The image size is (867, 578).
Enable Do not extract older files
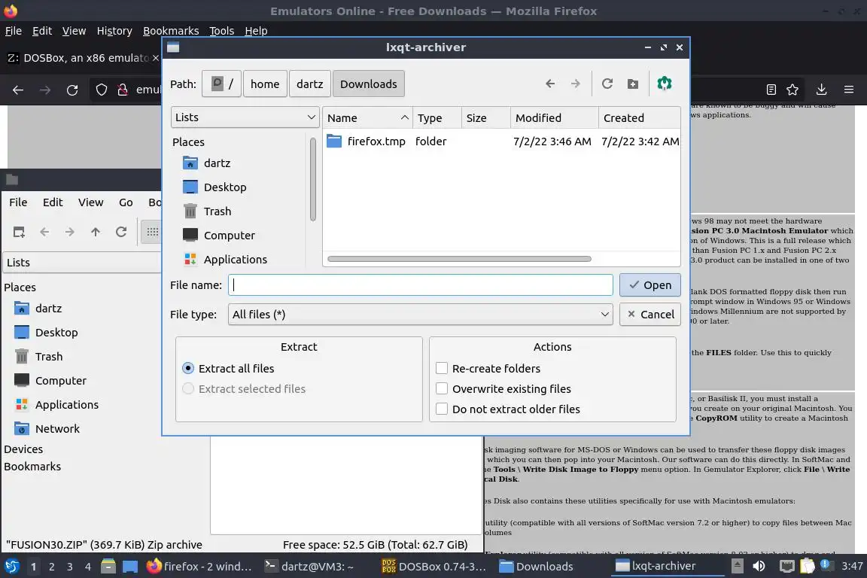[441, 409]
